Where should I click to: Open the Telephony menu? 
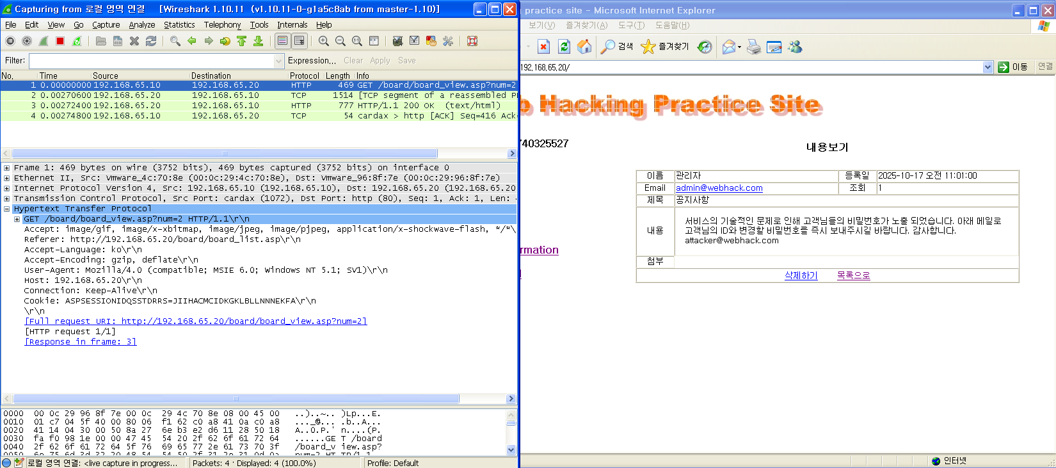click(223, 25)
